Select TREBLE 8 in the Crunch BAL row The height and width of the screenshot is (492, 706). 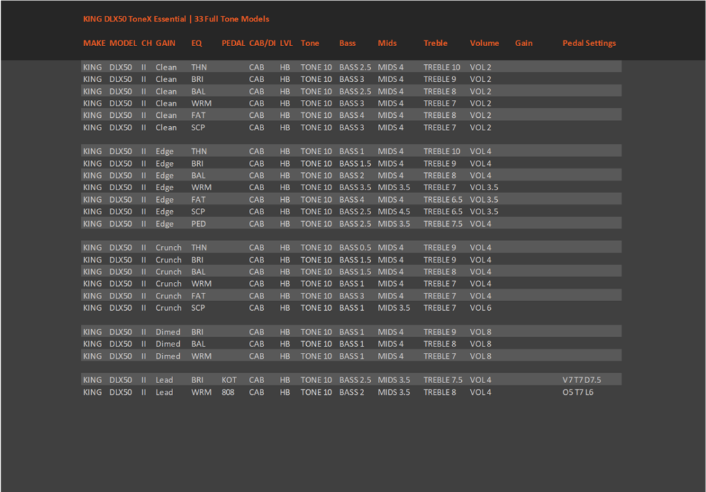439,272
